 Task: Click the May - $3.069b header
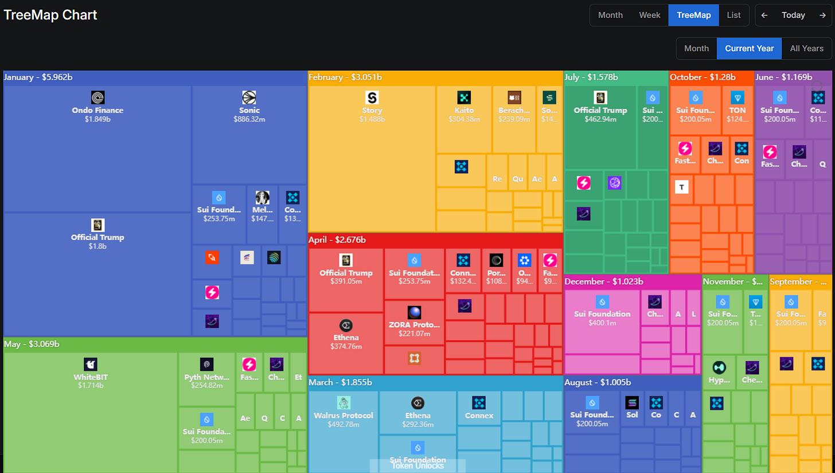[x=32, y=344]
